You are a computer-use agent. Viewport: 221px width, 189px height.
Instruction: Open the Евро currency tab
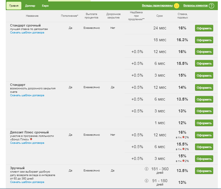45,6
